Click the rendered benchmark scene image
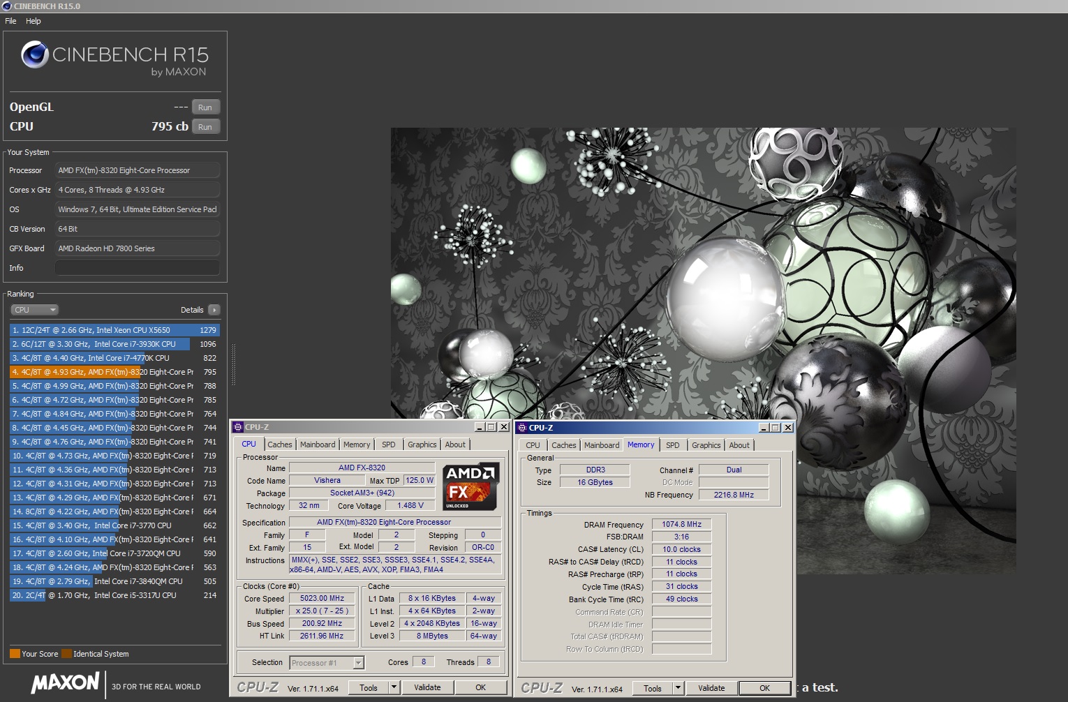 703,350
